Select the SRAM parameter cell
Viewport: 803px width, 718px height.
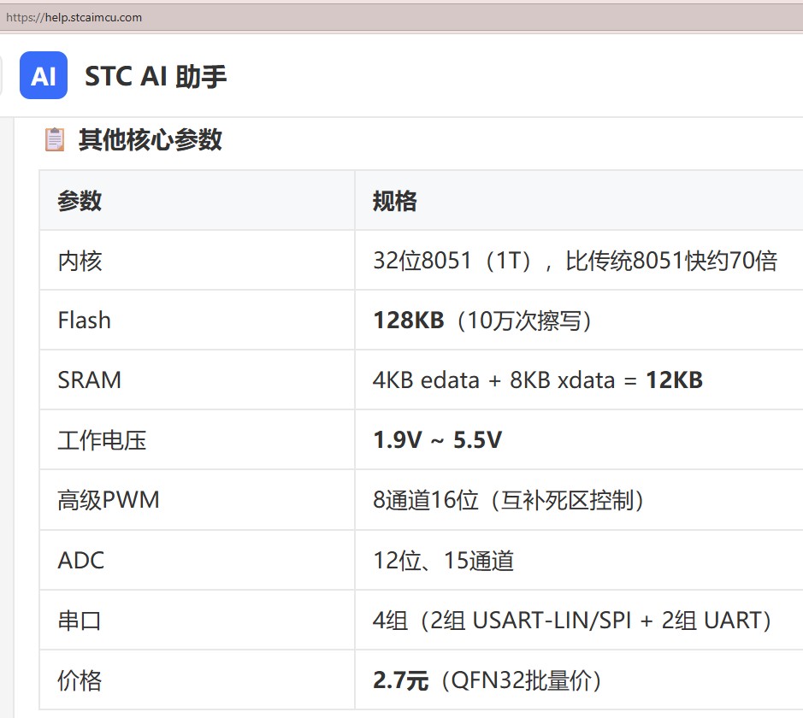pos(198,380)
